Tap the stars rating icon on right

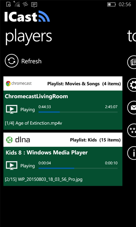click(132, 130)
